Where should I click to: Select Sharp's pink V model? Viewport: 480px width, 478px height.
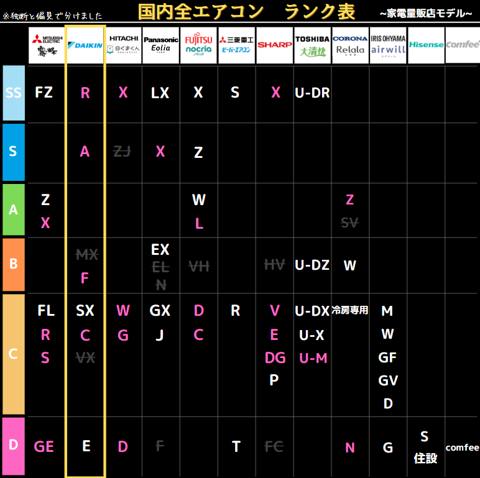(x=275, y=311)
